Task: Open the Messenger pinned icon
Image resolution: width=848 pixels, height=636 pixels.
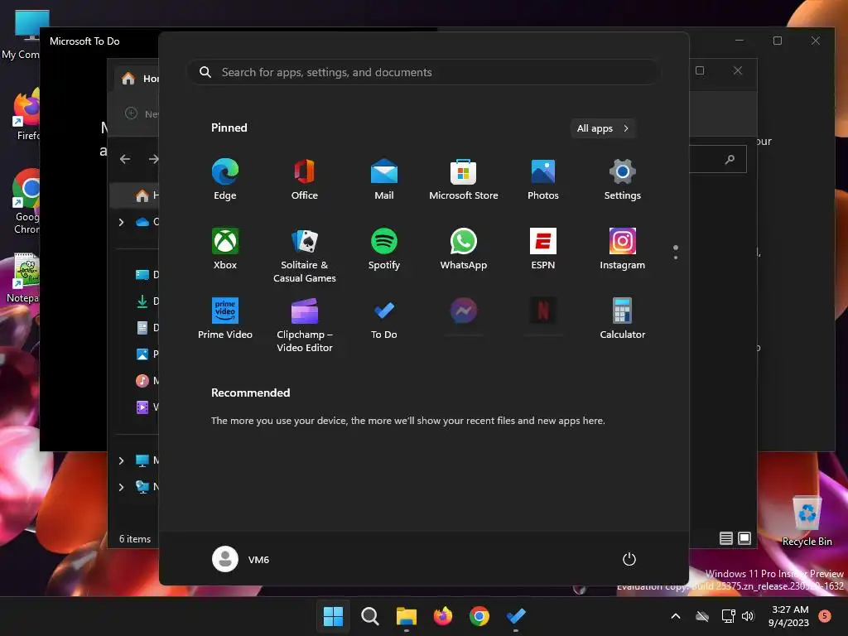Action: pos(464,311)
